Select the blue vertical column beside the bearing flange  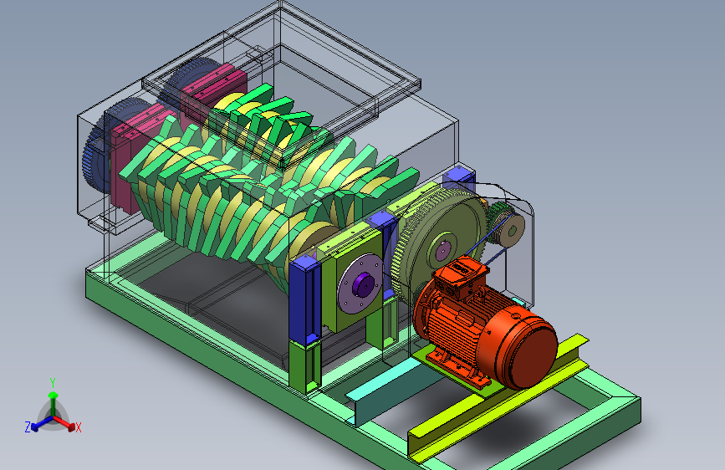coord(304,301)
